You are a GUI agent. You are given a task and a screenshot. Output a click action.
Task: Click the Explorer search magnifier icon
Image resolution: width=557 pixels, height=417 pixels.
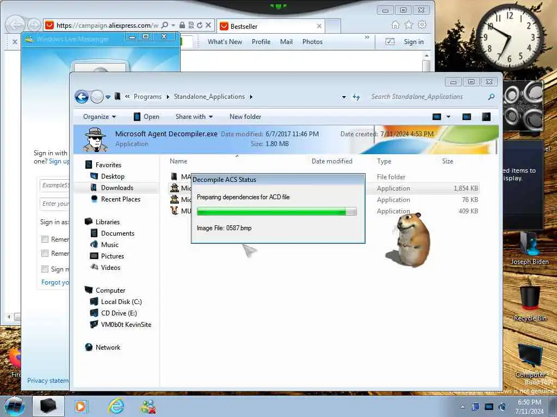coord(491,97)
